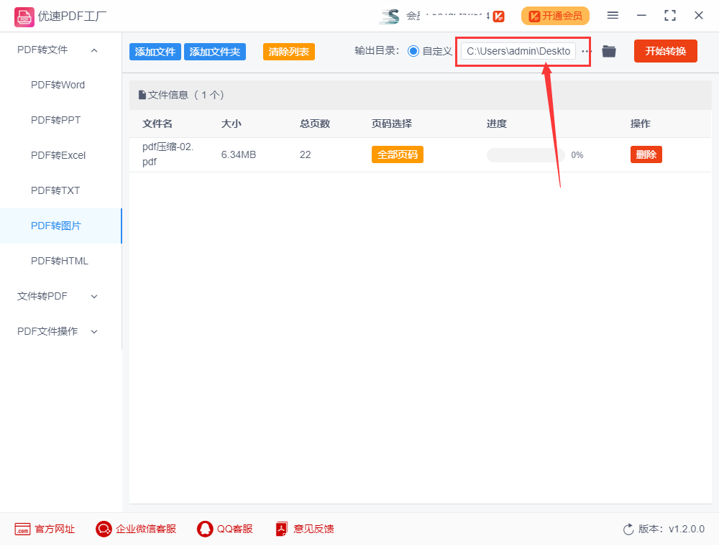719x546 pixels.
Task: Click 清除列表 to clear the list
Action: coord(288,52)
